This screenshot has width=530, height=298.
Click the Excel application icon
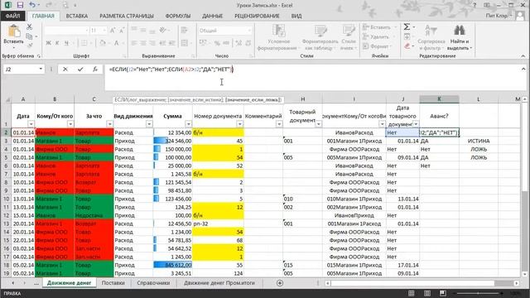click(7, 5)
